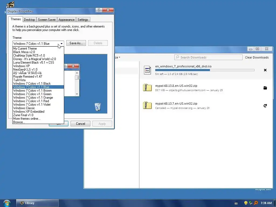Select Black Mesa v2.0 theme
The height and width of the screenshot is (207, 276).
(38, 52)
